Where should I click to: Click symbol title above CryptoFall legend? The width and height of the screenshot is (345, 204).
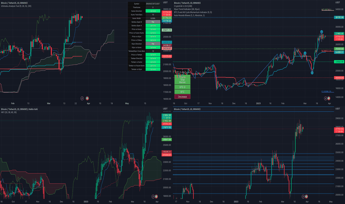[x=187, y=3]
